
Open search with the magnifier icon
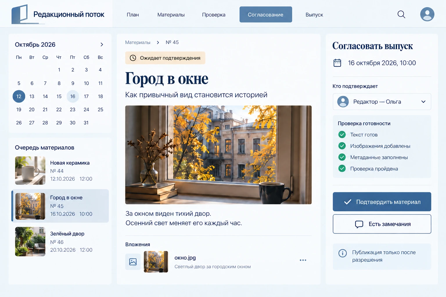401,14
